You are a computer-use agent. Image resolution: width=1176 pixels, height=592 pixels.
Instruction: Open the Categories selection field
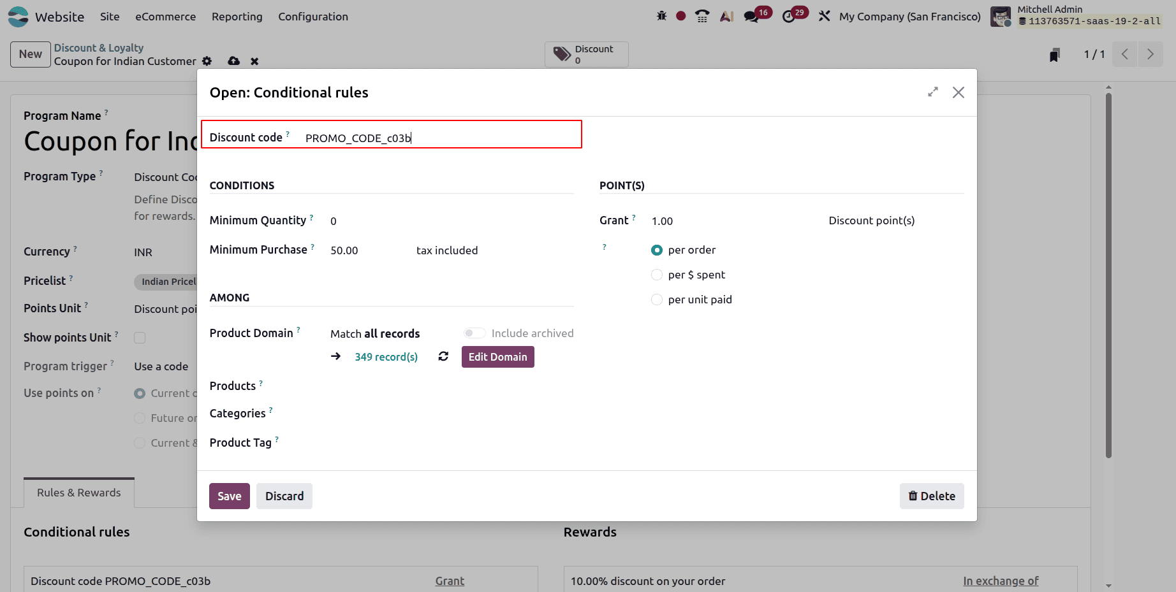tap(452, 414)
